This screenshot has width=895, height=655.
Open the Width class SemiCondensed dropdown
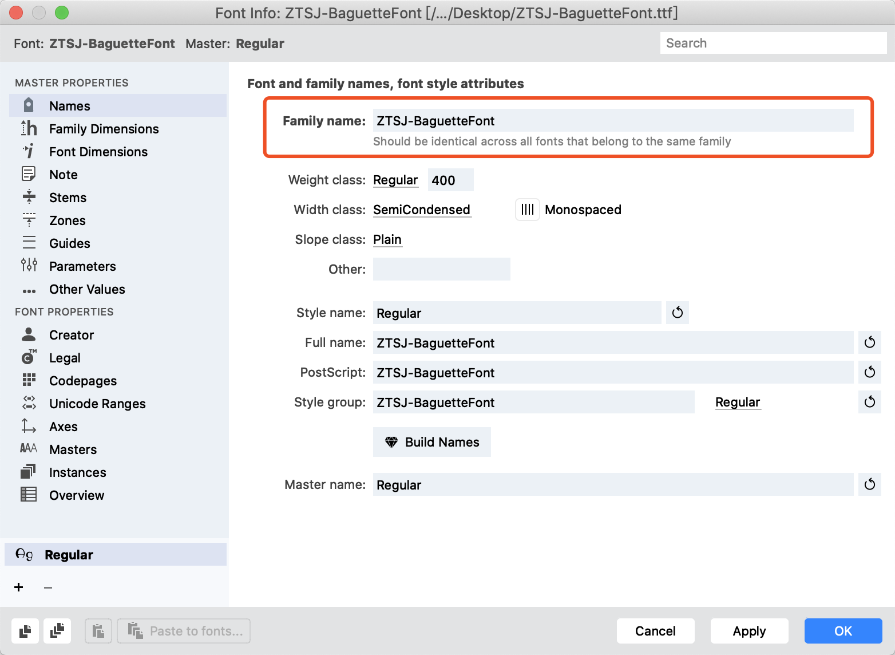(x=422, y=210)
